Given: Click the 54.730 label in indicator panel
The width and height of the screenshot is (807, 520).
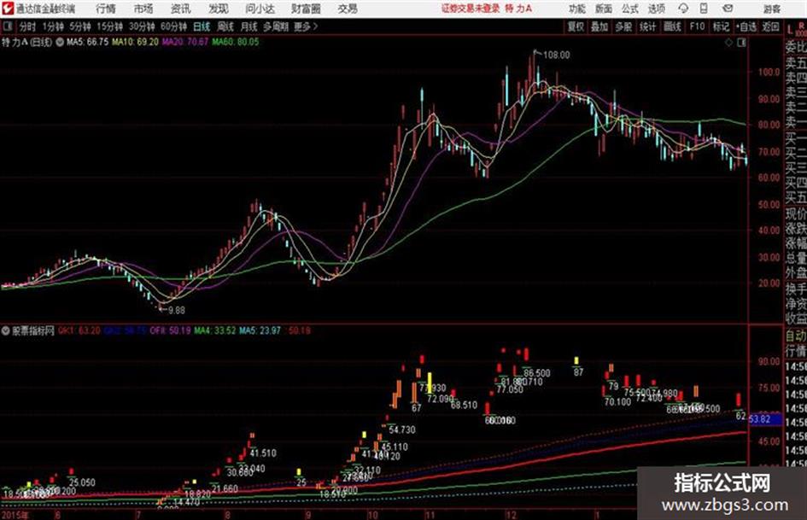Looking at the screenshot, I should (x=402, y=429).
